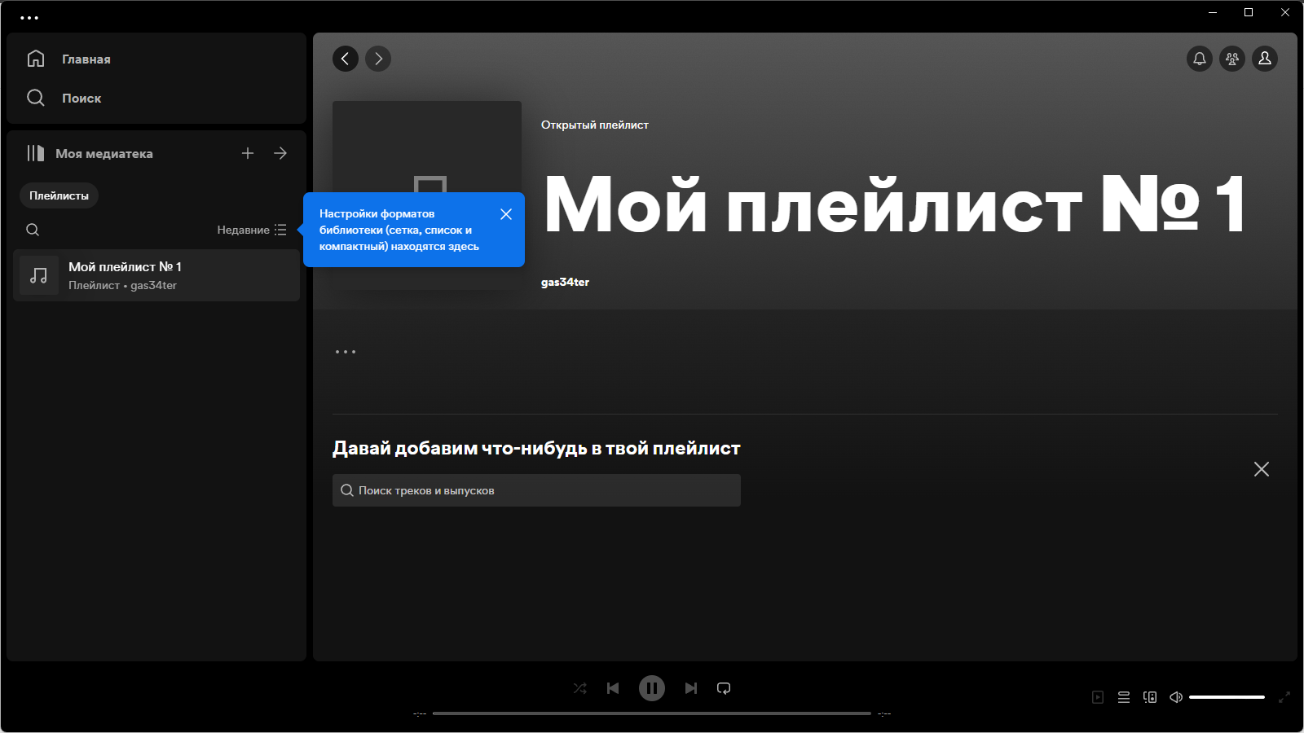The image size is (1304, 733).
Task: Search within library using magnifier icon
Action: (x=33, y=230)
